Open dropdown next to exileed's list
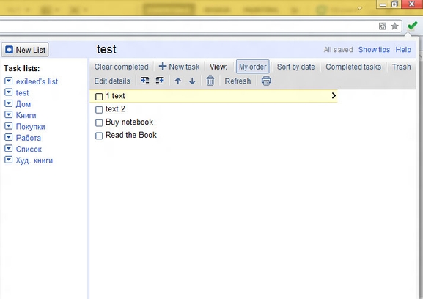This screenshot has width=423, height=299. click(x=9, y=81)
